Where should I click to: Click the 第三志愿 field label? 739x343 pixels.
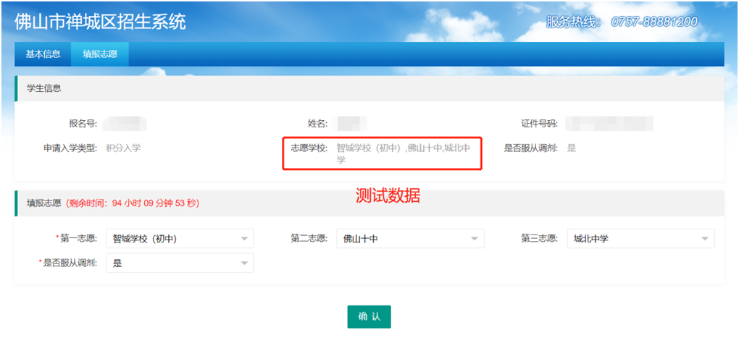coord(540,239)
